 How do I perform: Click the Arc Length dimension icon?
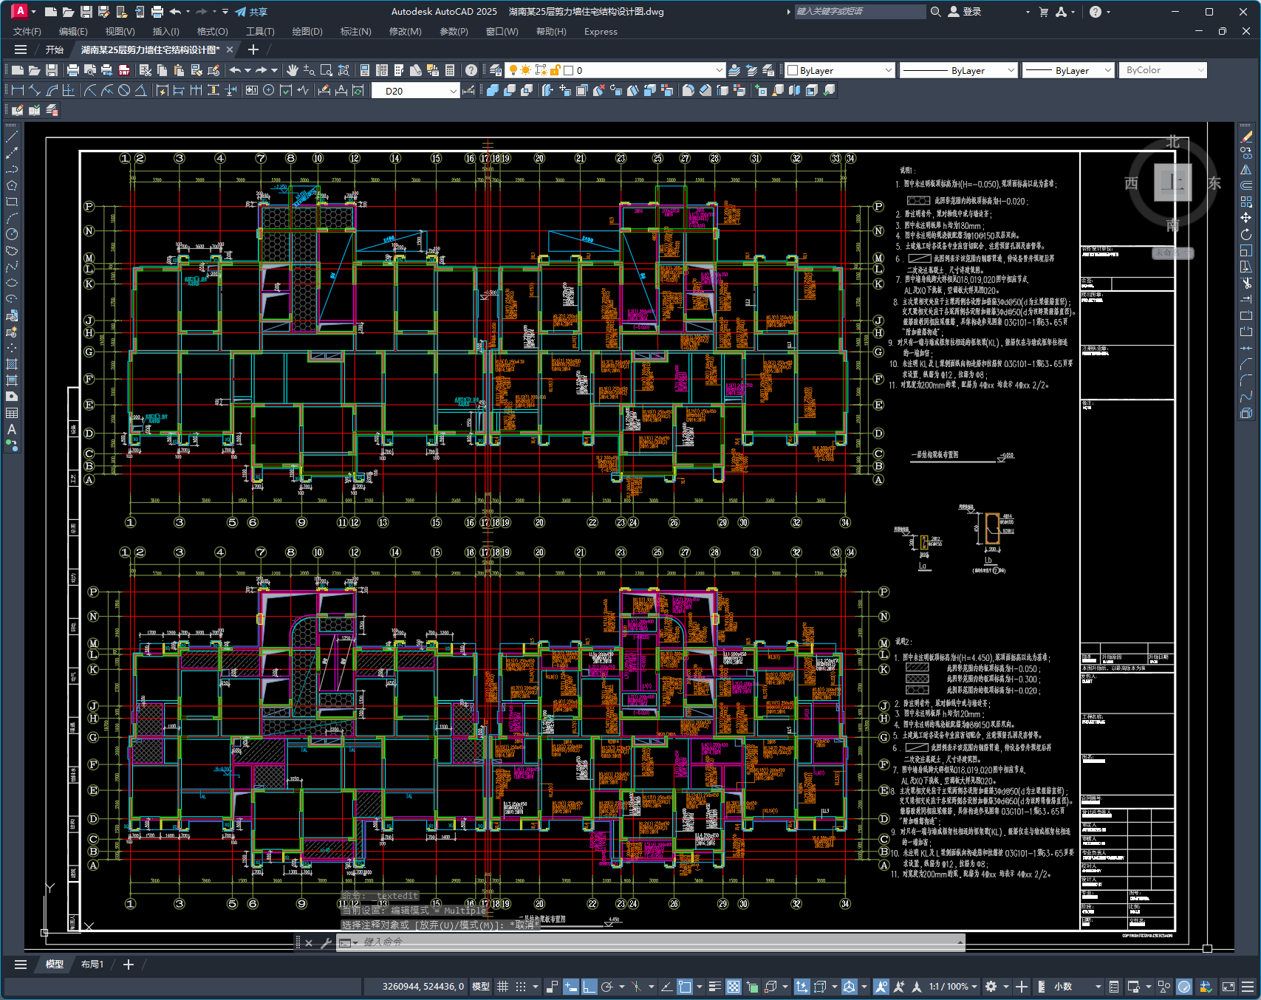[x=52, y=90]
